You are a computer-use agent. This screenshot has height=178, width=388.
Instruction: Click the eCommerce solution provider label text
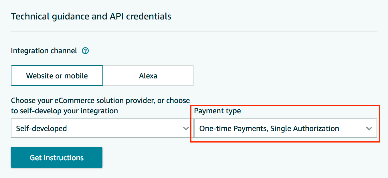tap(100, 106)
